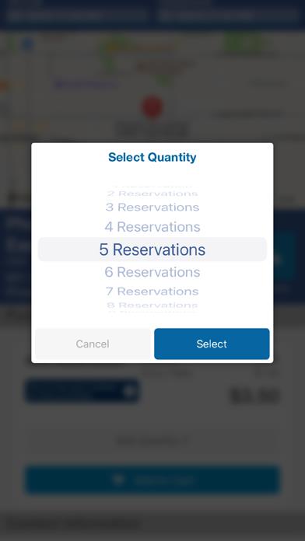
Task: Tap the blurred blue add-to-cart button
Action: 152,480
